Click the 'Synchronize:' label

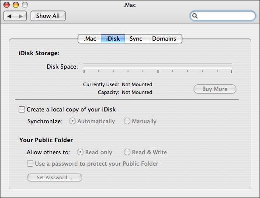click(45, 121)
